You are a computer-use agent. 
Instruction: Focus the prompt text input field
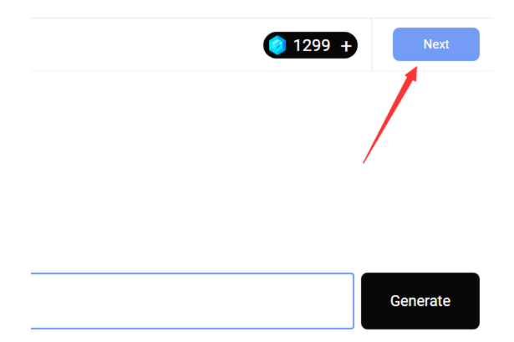coord(192,301)
